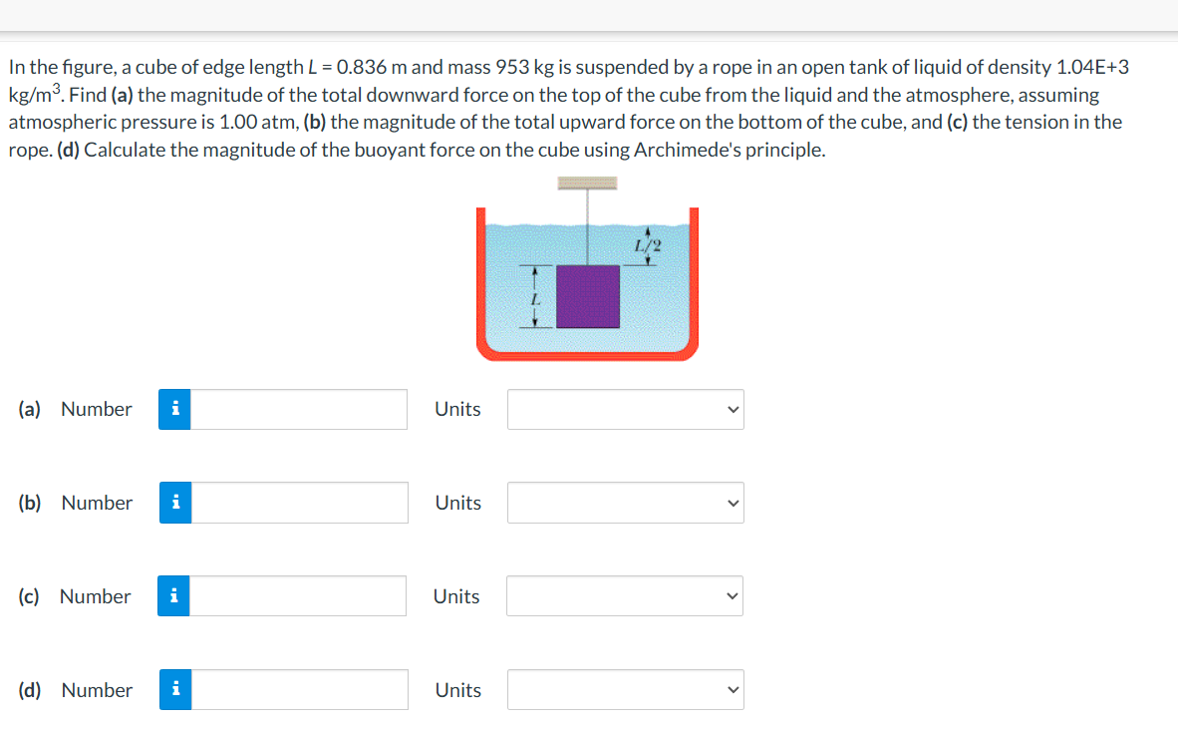Select the blue 'i' button beside the first answer box
Image resolution: width=1178 pixels, height=730 pixels.
coord(174,409)
